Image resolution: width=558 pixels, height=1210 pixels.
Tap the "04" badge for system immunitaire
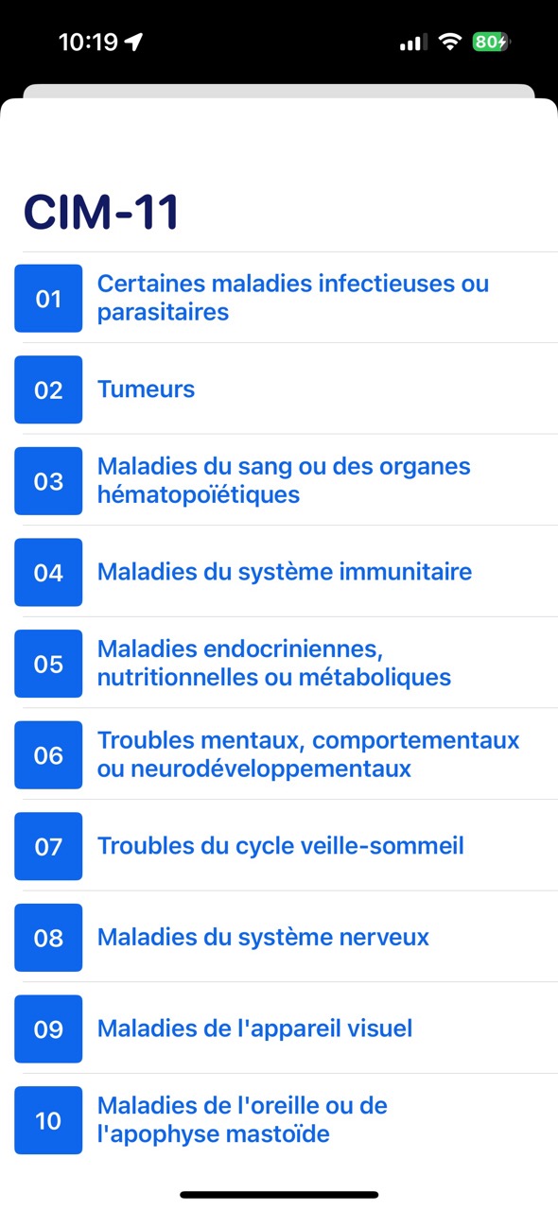tap(48, 572)
